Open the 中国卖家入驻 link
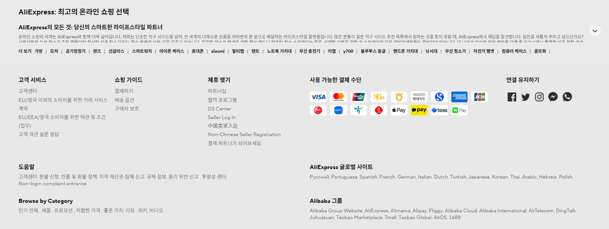 pos(223,126)
